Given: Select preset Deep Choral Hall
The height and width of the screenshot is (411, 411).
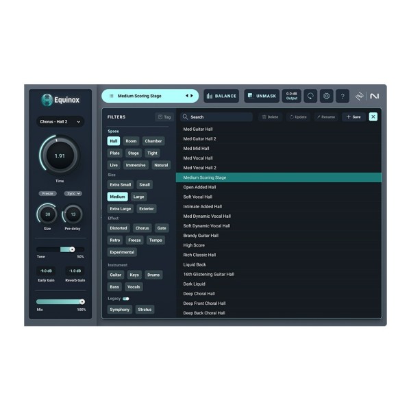Looking at the screenshot, I should (279, 294).
